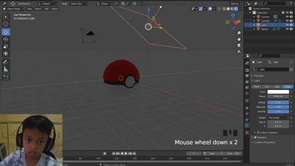Select the Annotate tool

(x=6, y=62)
